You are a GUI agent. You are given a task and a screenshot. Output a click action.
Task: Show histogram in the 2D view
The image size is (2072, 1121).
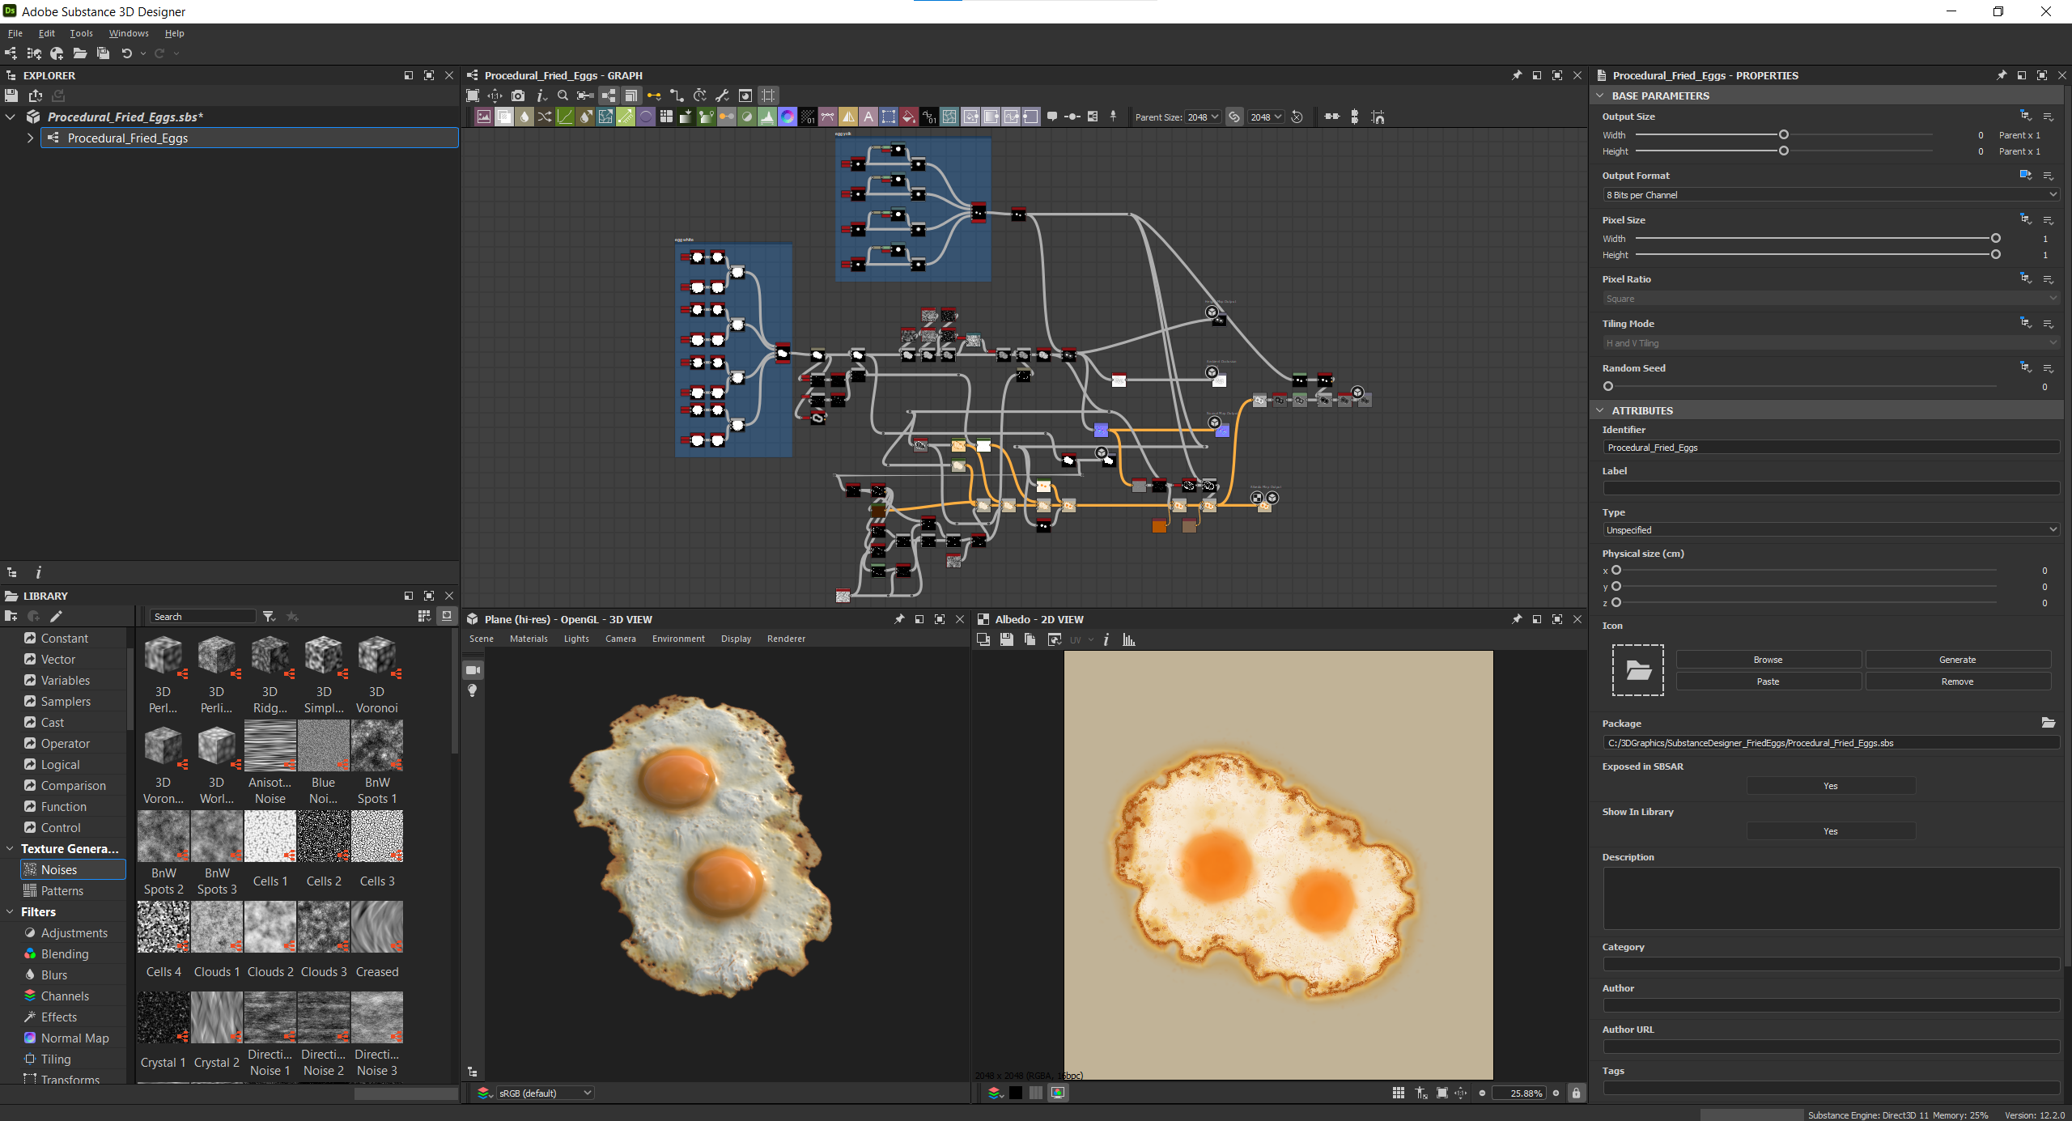tap(1129, 640)
